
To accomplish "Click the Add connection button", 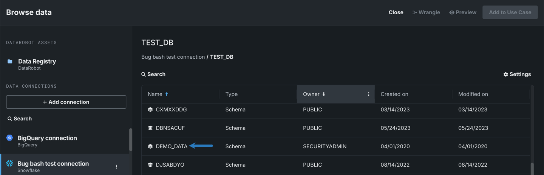I will coord(66,102).
